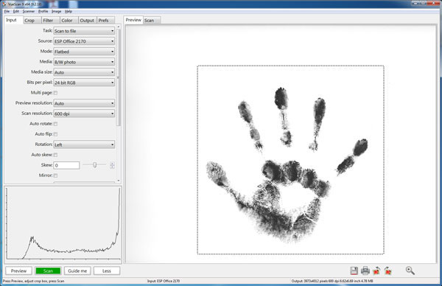Click the Skew value input field
The height and width of the screenshot is (286, 442).
[x=66, y=165]
